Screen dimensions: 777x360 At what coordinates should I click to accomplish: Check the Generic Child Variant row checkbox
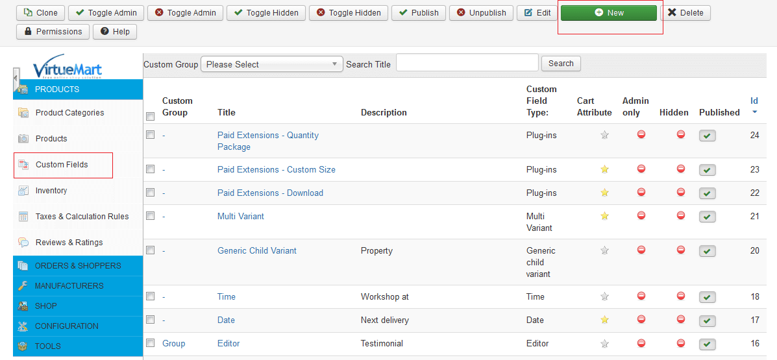click(x=150, y=250)
